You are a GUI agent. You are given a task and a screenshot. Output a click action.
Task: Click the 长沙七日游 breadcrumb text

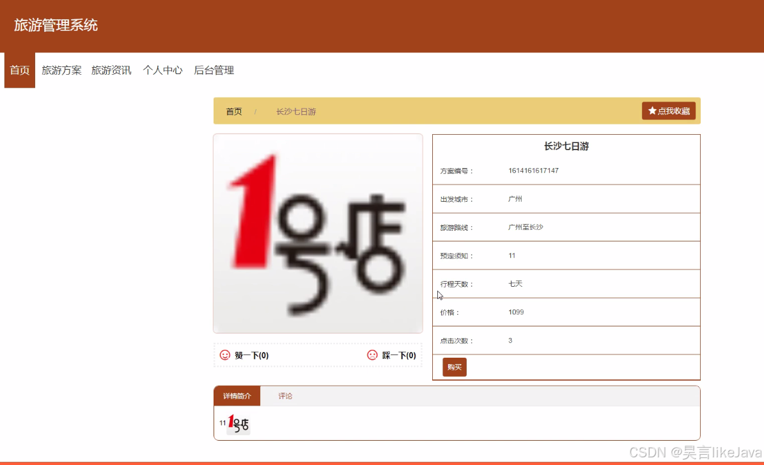(296, 112)
